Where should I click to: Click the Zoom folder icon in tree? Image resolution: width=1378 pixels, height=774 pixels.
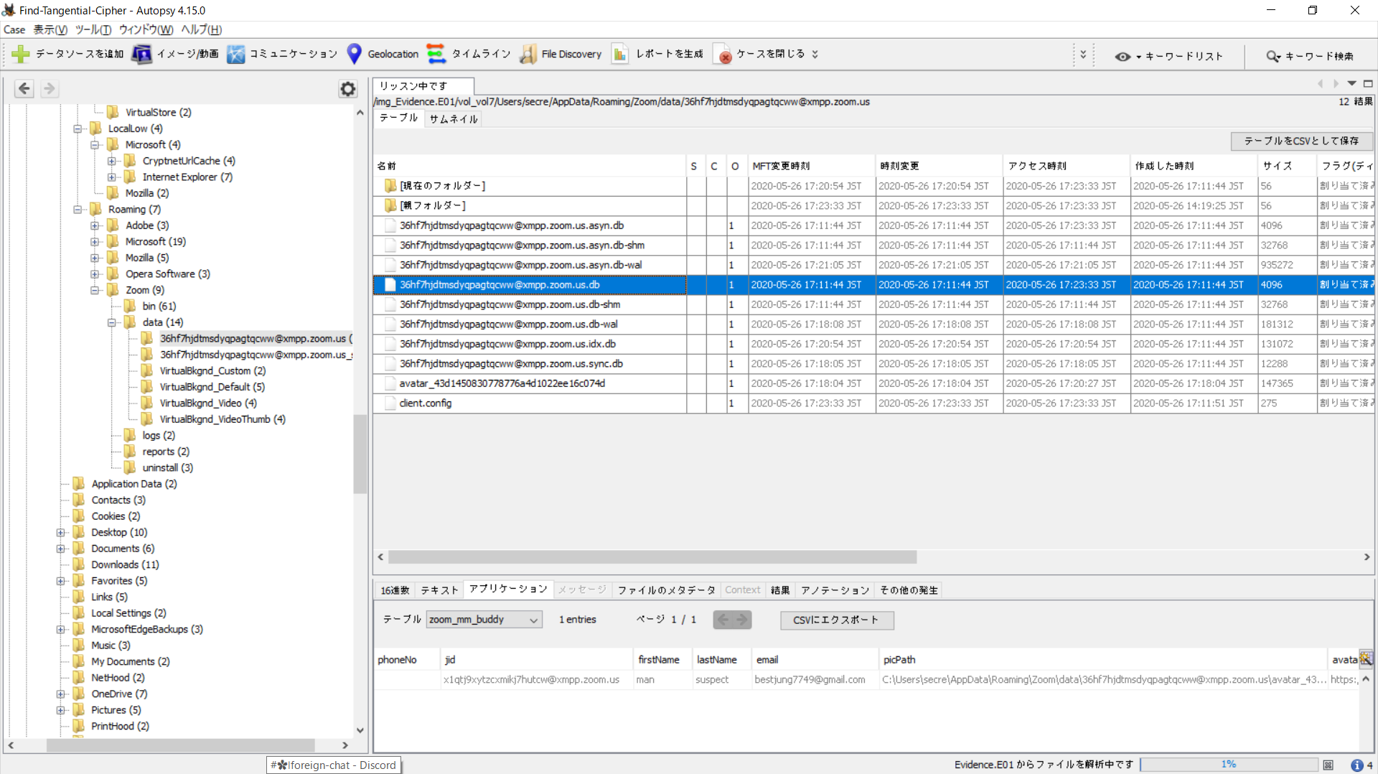tap(113, 290)
